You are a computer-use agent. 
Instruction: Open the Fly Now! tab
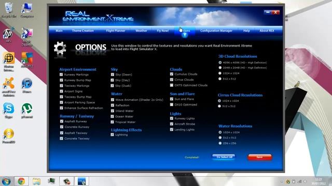[163, 31]
